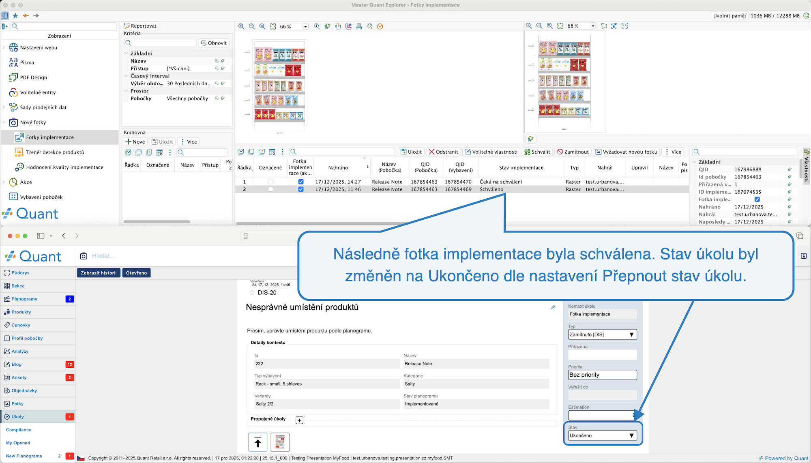The height and width of the screenshot is (463, 811).
Task: Open the 66 % zoom dropdown
Action: coord(305,27)
